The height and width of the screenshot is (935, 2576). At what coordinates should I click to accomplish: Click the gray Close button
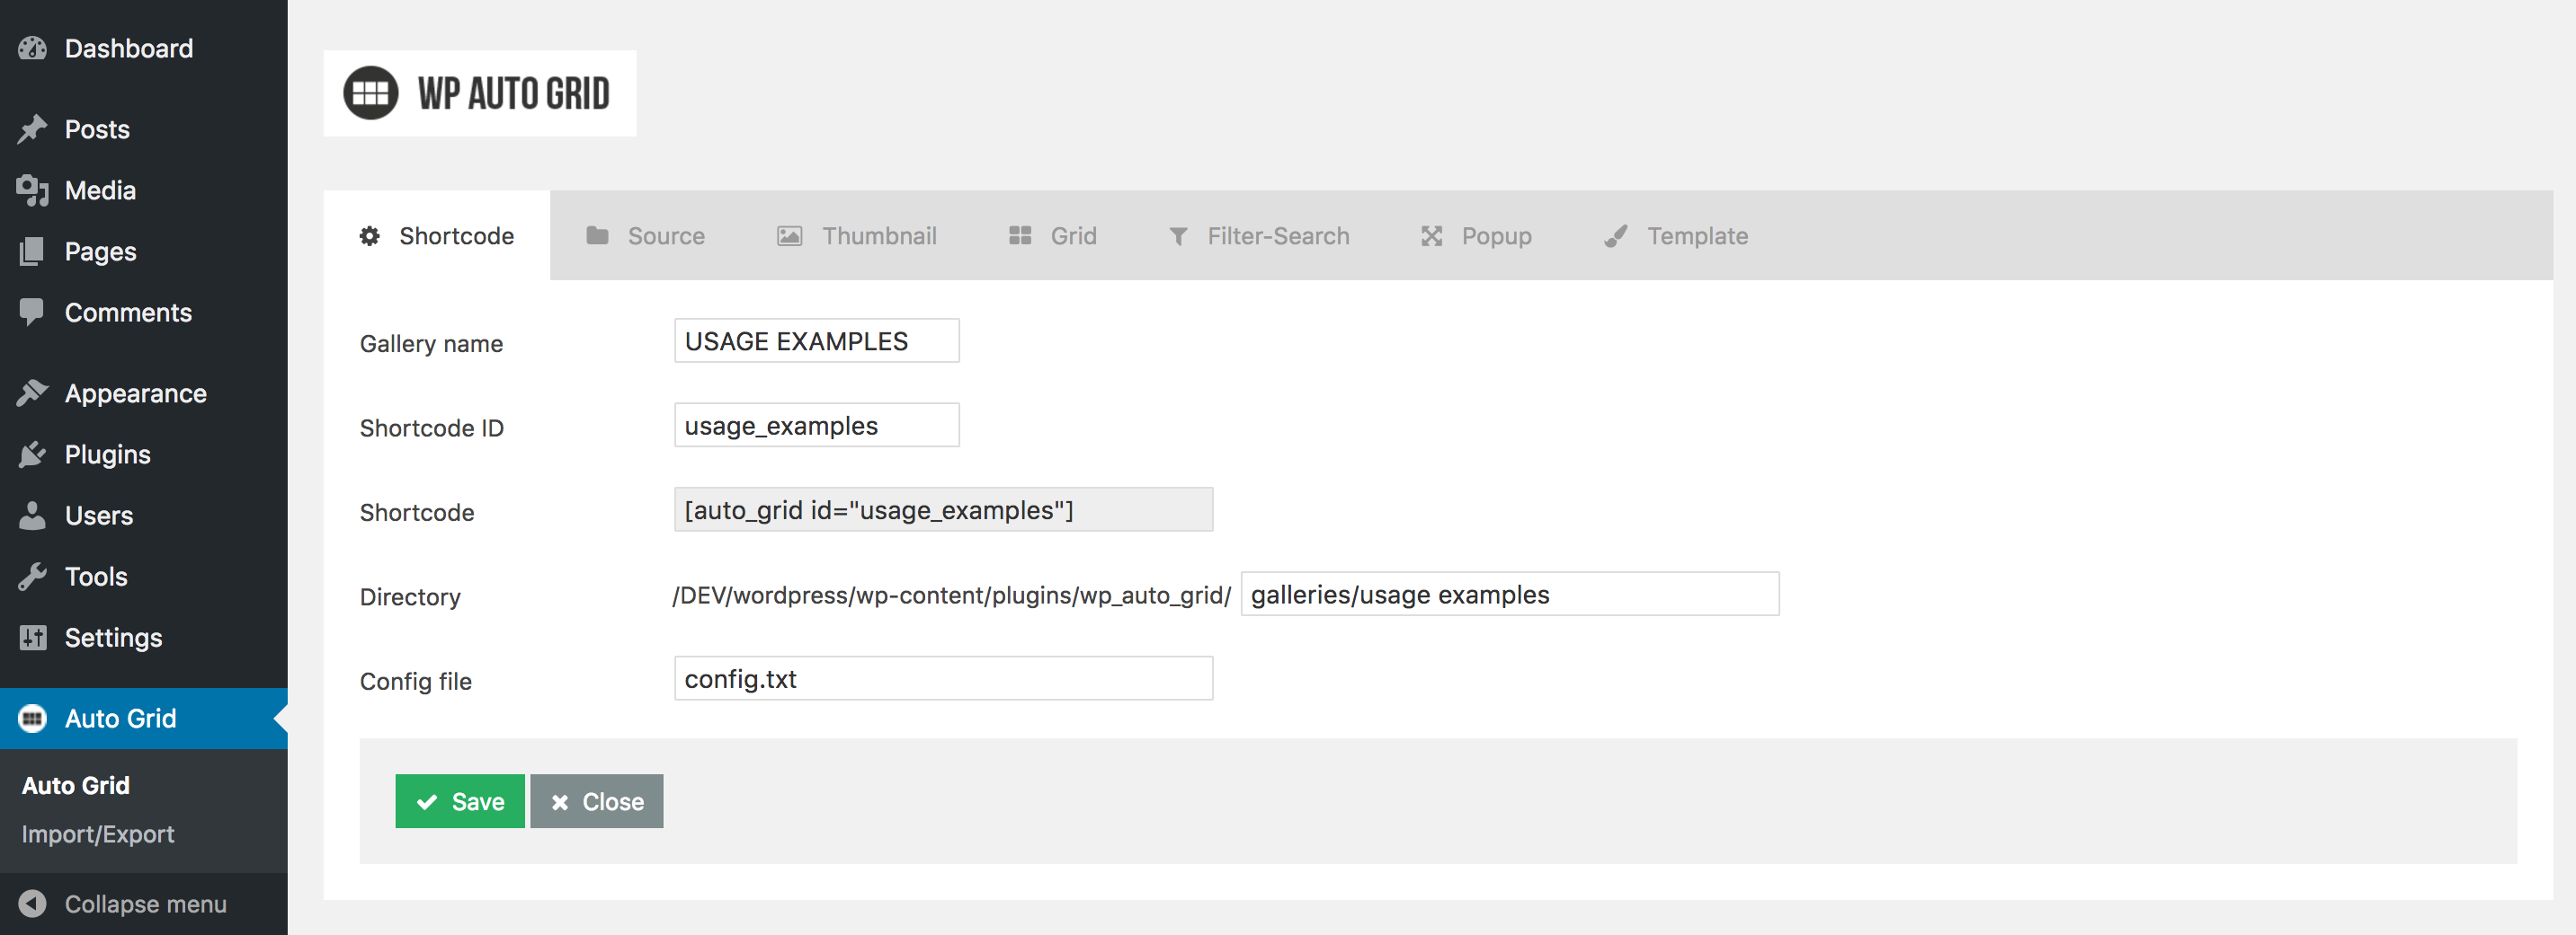(597, 801)
